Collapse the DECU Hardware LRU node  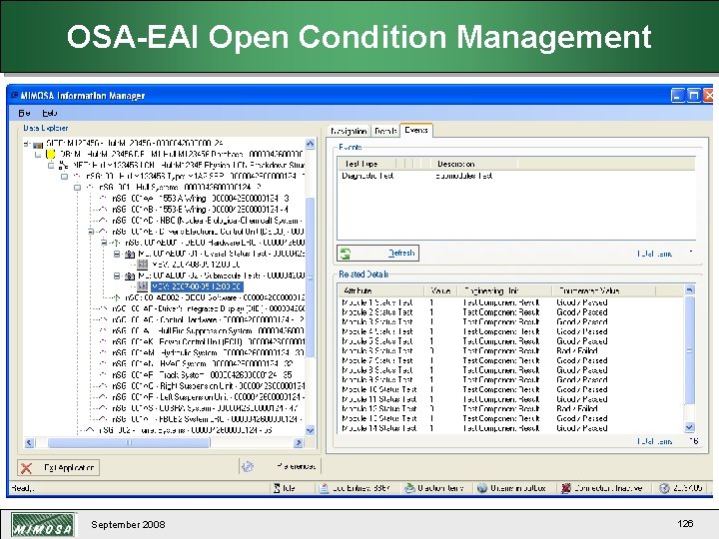(104, 243)
